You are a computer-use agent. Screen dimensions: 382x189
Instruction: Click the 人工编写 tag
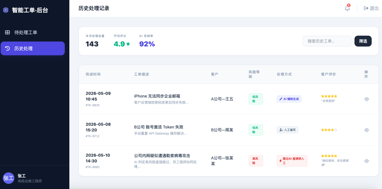pyautogui.click(x=287, y=130)
